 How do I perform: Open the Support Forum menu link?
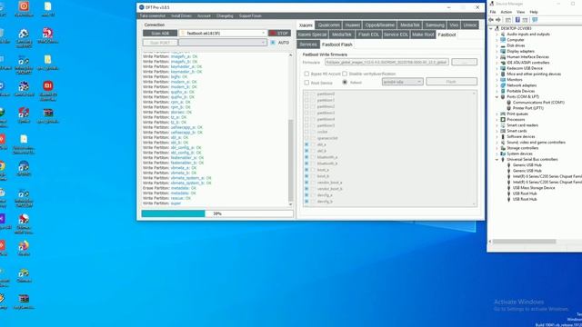(250, 16)
